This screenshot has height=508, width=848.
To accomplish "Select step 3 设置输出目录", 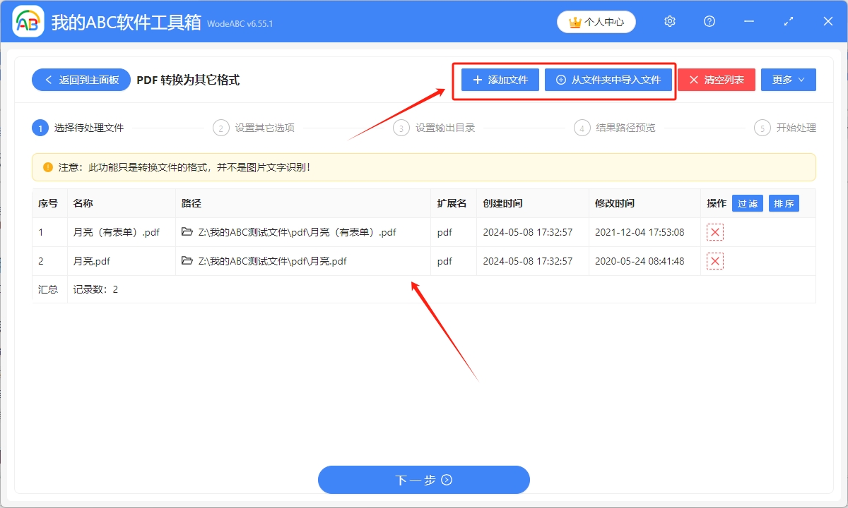I will click(435, 128).
